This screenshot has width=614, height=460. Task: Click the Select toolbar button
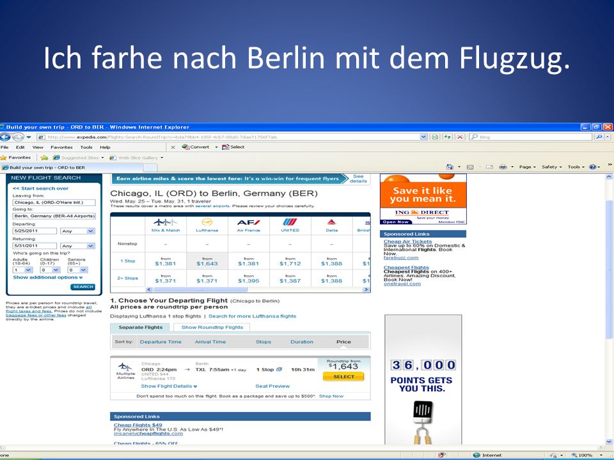[x=233, y=147]
